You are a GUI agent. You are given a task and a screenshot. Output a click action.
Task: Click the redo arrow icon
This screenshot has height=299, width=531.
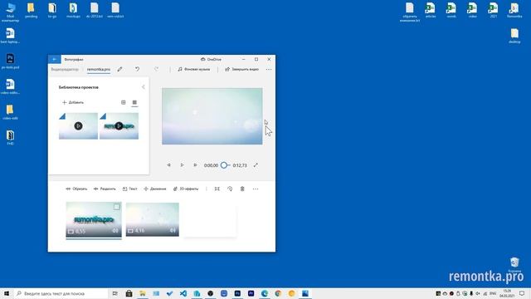click(156, 69)
